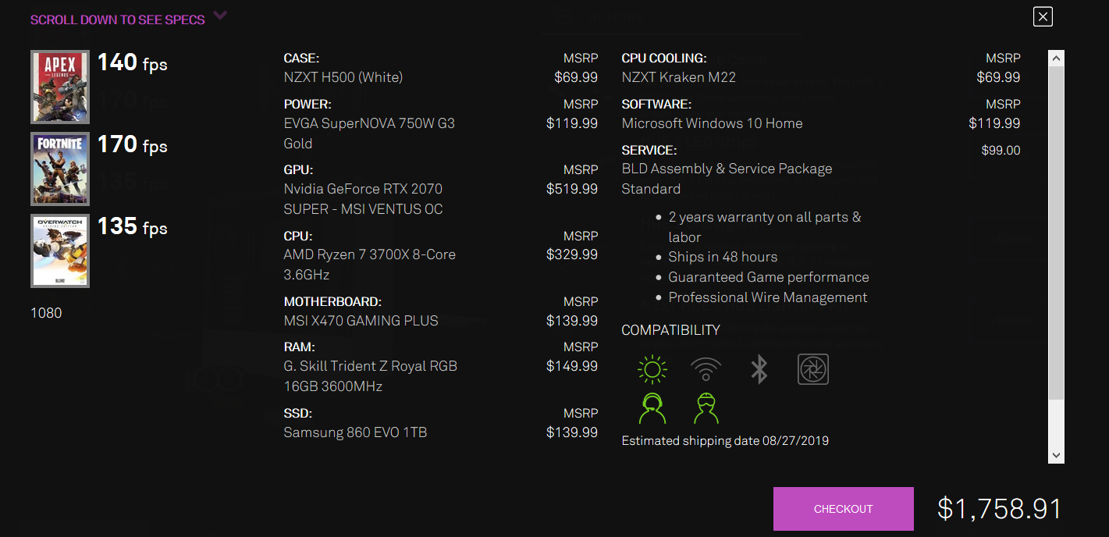Click the $69.99 price for the case
The image size is (1109, 537).
[x=576, y=77]
